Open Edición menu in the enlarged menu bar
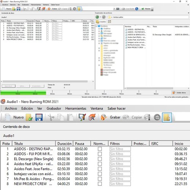 pyautogui.click(x=27, y=108)
